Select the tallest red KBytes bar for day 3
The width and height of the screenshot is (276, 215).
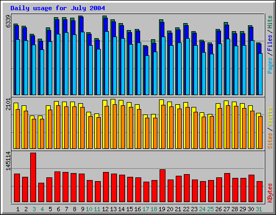(33, 177)
